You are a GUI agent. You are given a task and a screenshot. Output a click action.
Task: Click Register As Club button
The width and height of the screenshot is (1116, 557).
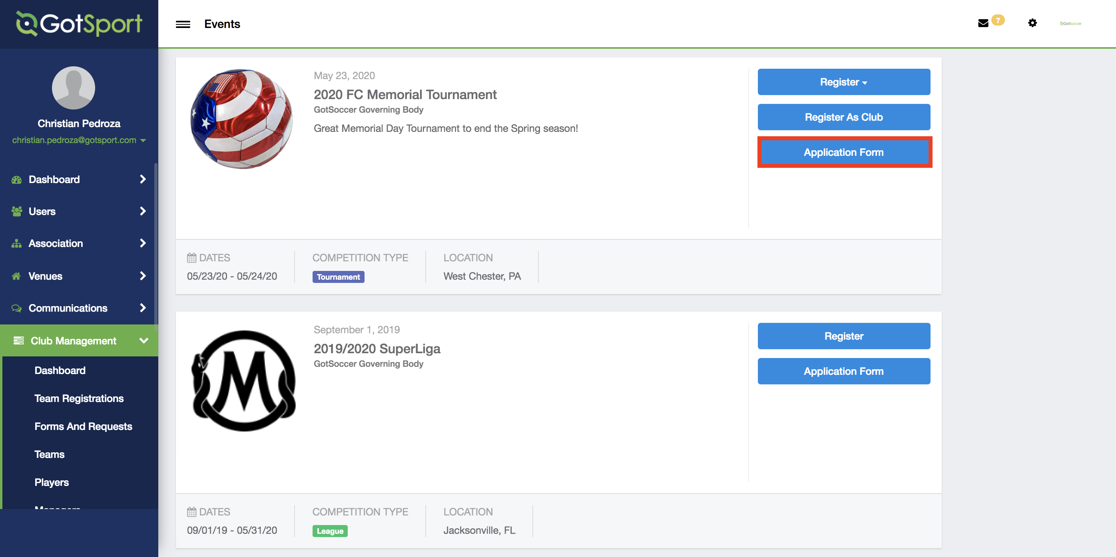(843, 117)
